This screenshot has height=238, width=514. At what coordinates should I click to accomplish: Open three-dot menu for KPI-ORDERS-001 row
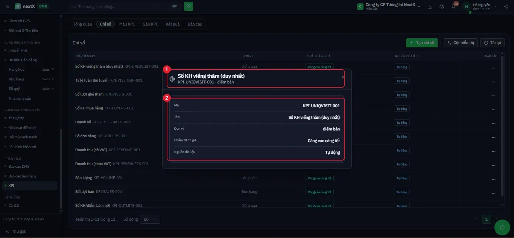[493, 137]
